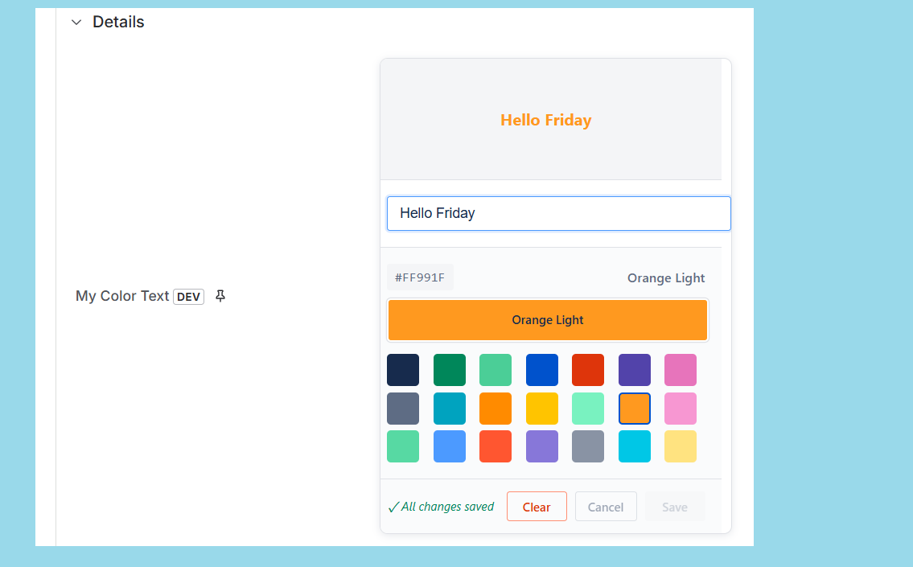Select the cyan swatch in the bottom row
This screenshot has height=567, width=913.
(634, 446)
